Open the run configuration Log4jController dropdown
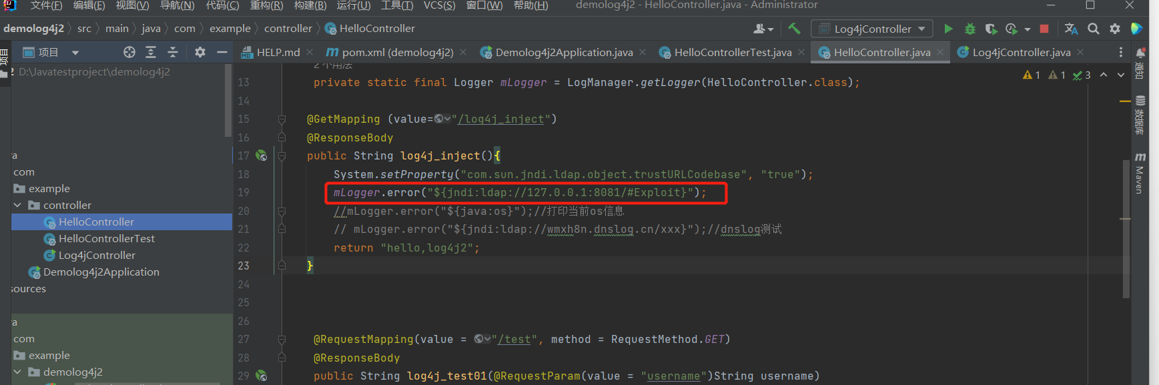Image resolution: width=1159 pixels, height=385 pixels. point(872,29)
